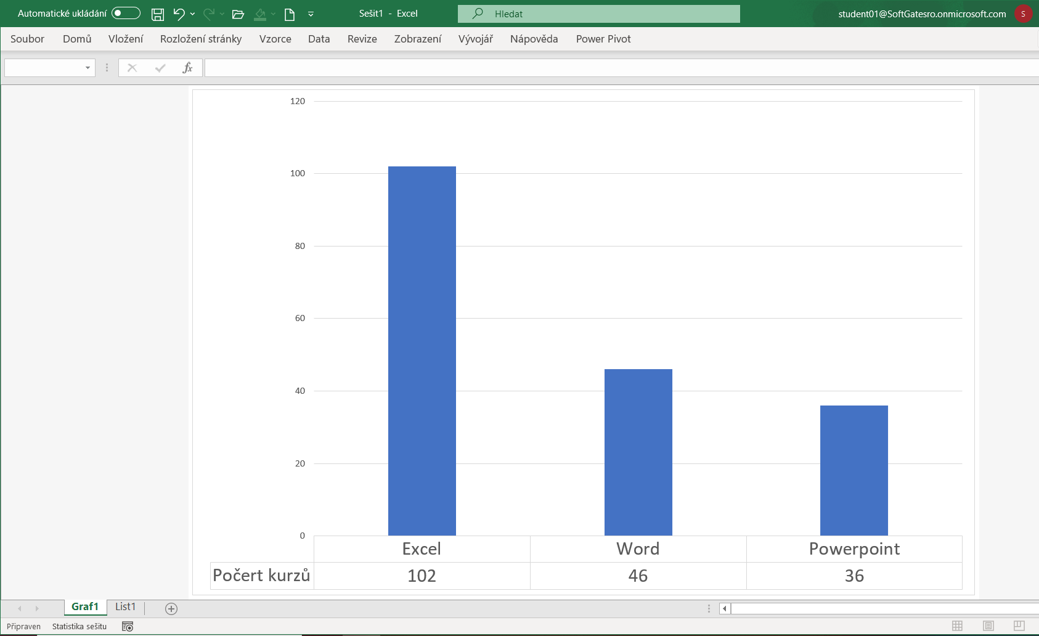Viewport: 1039px width, 636px height.
Task: Click the student01 account name
Action: pyautogui.click(x=922, y=14)
